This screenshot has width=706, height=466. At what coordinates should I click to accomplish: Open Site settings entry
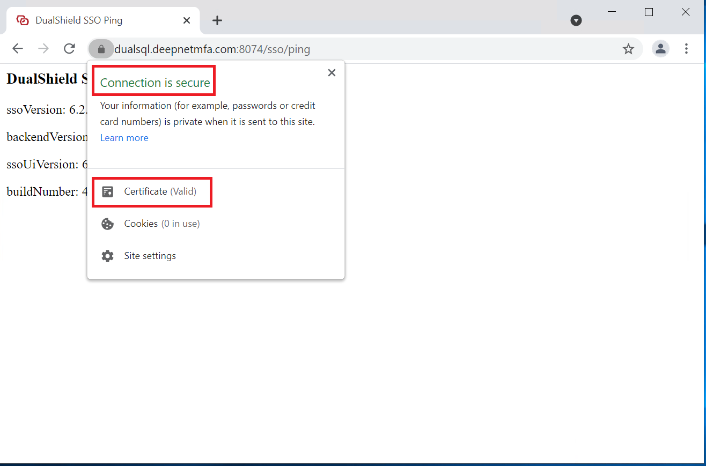pyautogui.click(x=216, y=256)
